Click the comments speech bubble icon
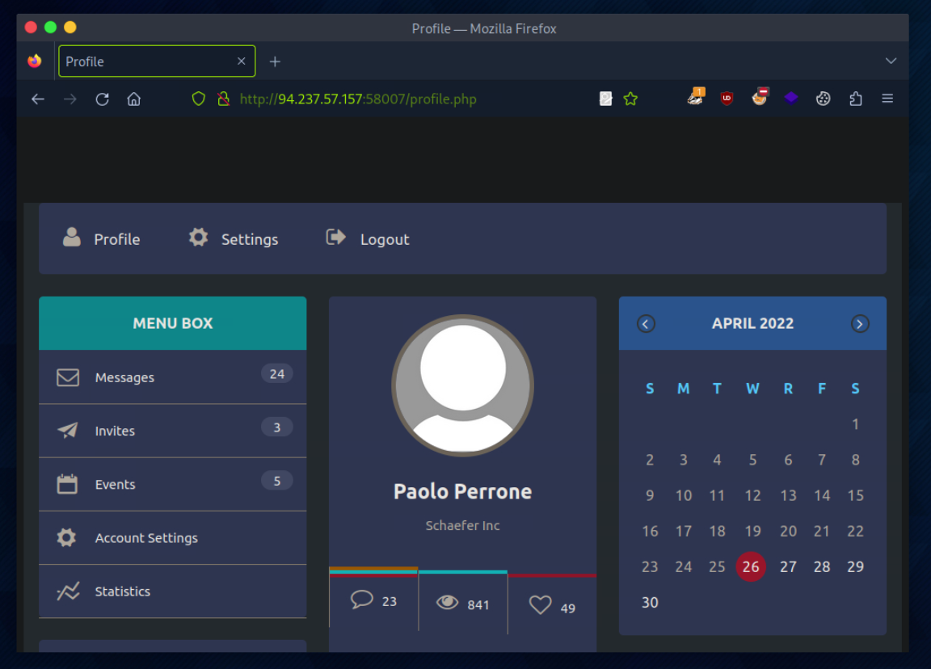The image size is (931, 669). [362, 600]
